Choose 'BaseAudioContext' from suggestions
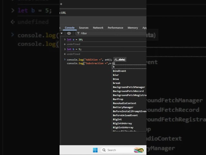Image resolution: width=206 pixels, height=155 pixels. point(129,103)
